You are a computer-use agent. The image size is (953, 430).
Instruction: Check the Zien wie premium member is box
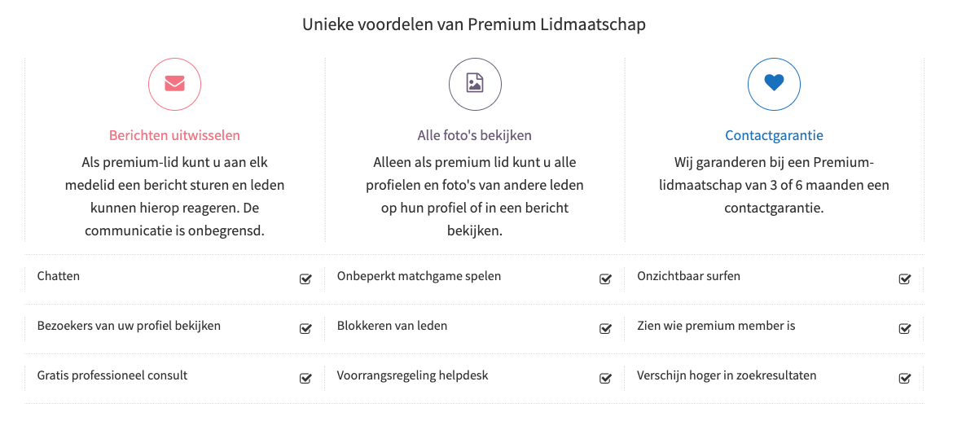[904, 328]
